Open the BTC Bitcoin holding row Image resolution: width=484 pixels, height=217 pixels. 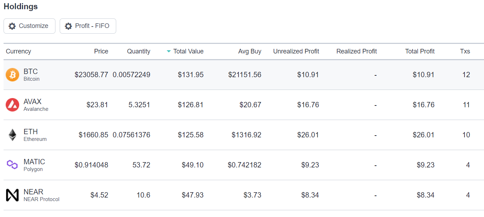tap(243, 75)
